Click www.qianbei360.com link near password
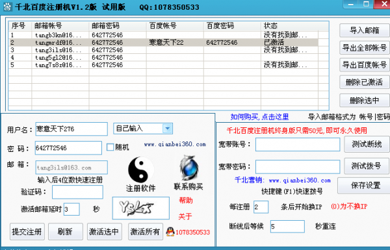390x250 pixels. point(175,144)
